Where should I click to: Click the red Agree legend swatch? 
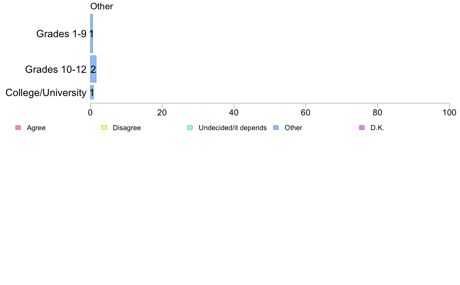(18, 128)
